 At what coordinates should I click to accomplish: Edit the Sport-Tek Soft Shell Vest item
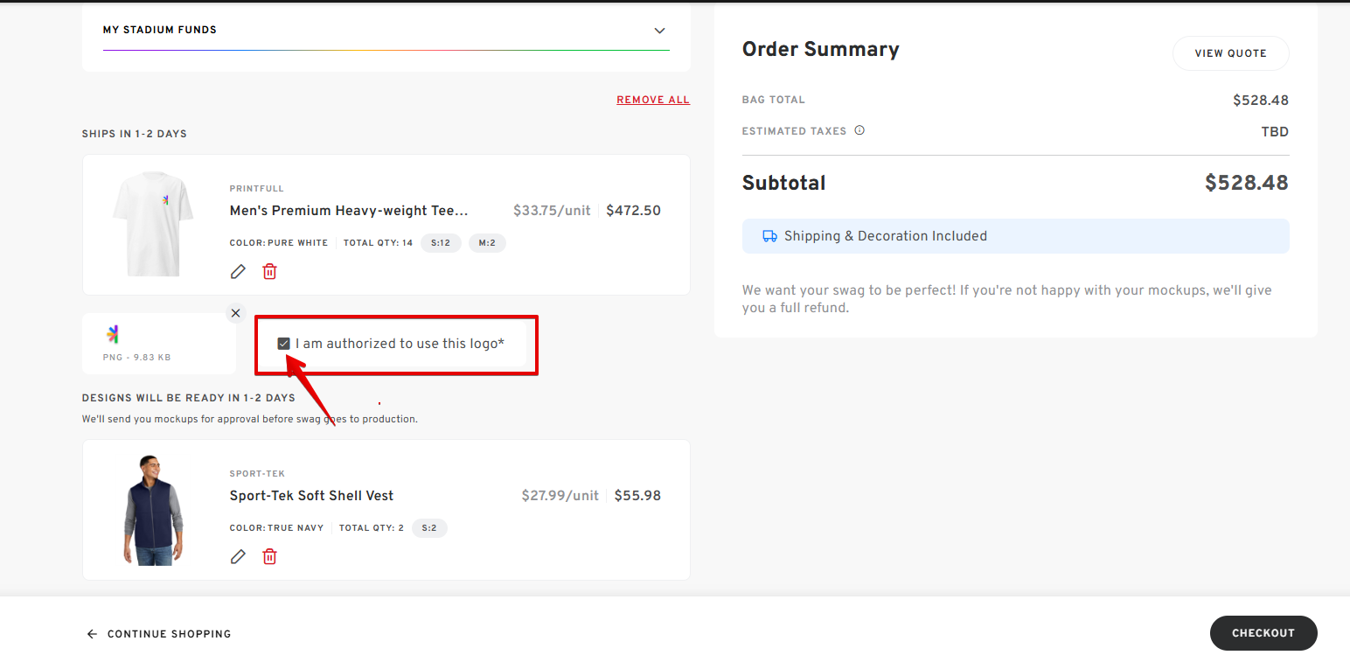coord(238,557)
